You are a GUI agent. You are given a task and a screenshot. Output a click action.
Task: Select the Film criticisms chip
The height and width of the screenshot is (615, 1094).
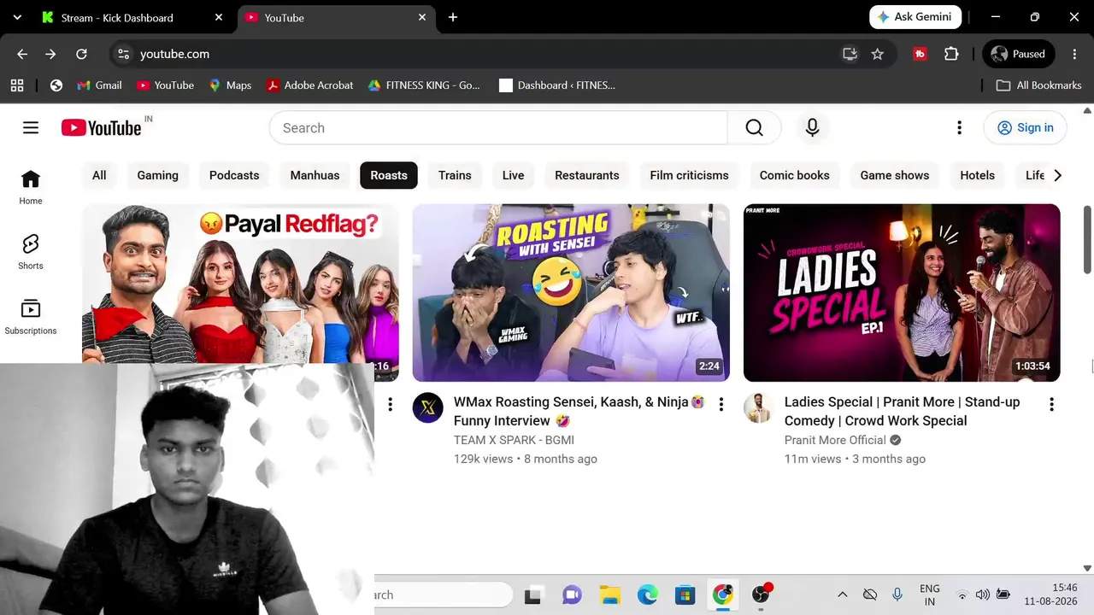coord(689,175)
